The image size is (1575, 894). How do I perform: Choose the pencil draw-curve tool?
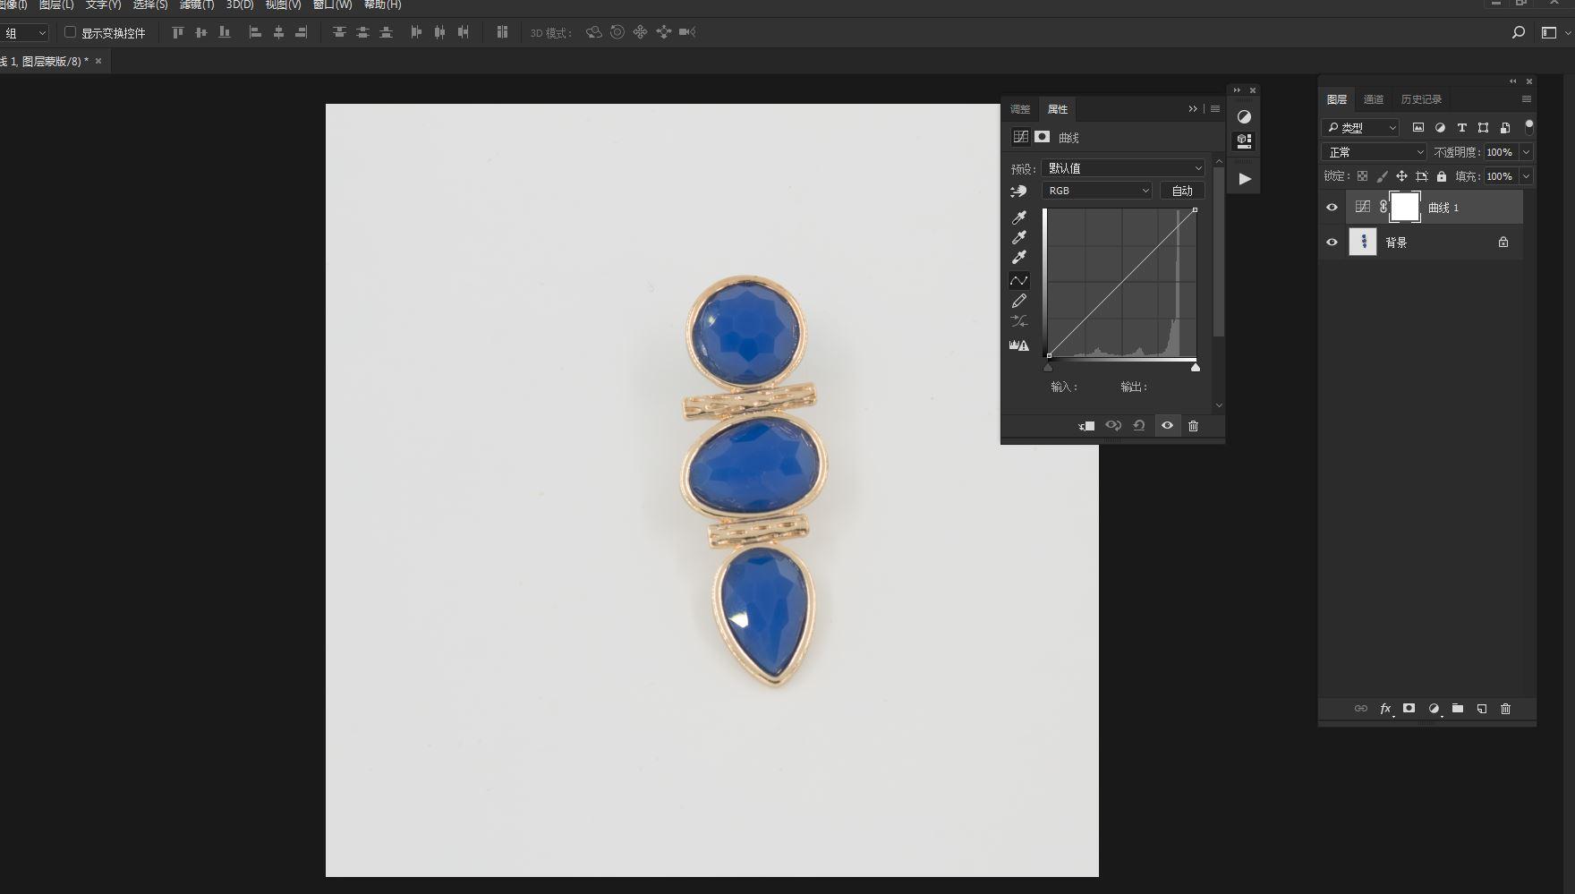(x=1018, y=302)
